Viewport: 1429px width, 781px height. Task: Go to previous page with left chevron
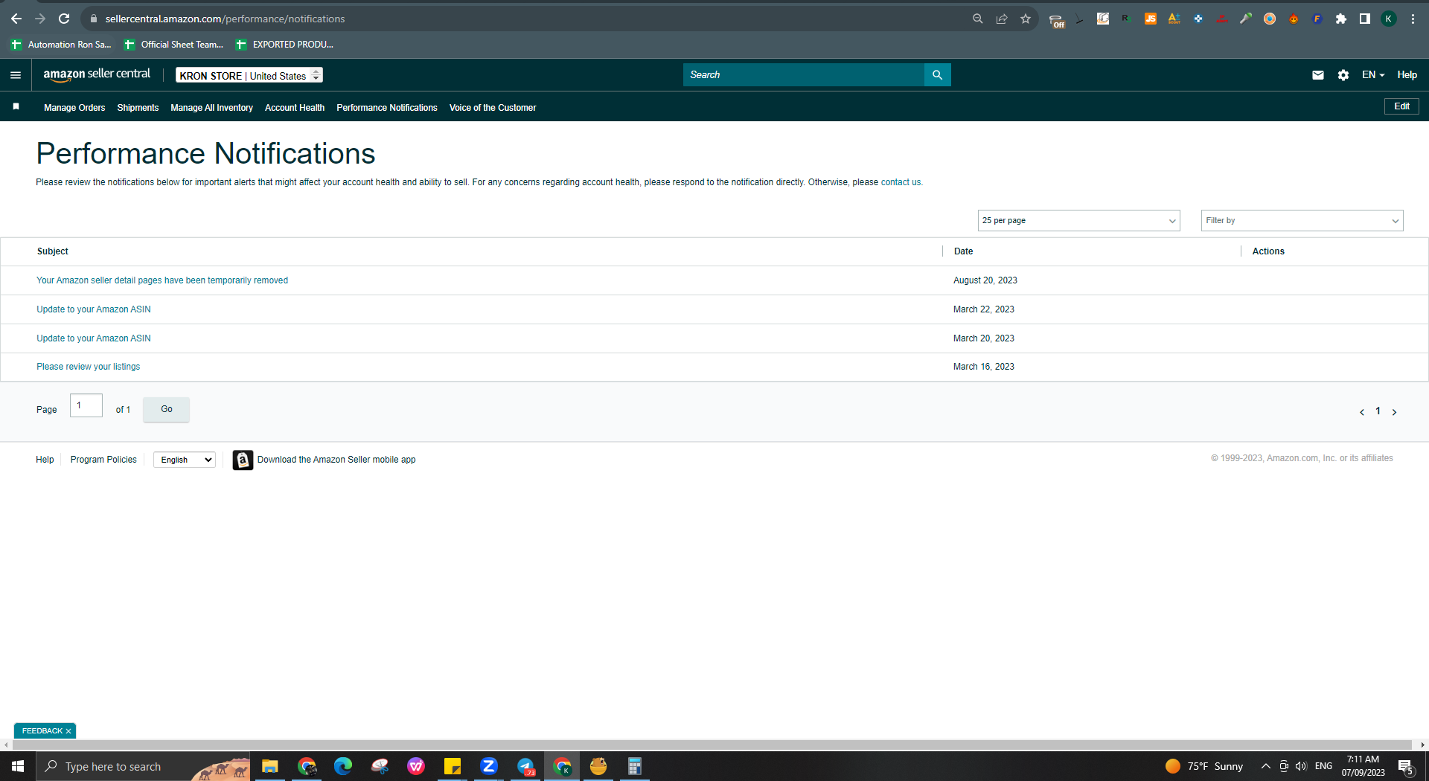click(1362, 412)
